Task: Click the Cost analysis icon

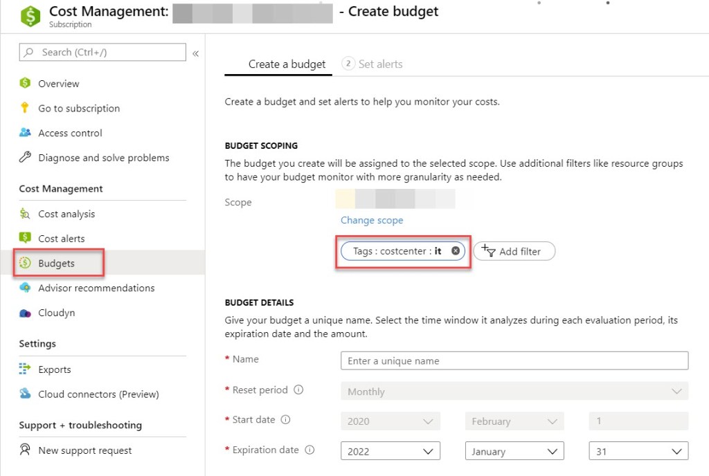Action: point(26,214)
